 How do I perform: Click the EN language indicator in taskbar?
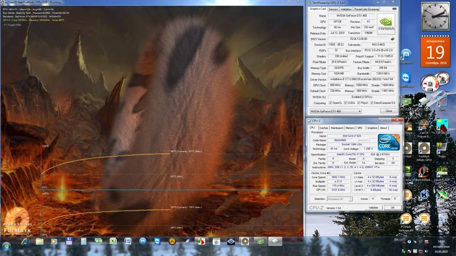tap(397, 240)
